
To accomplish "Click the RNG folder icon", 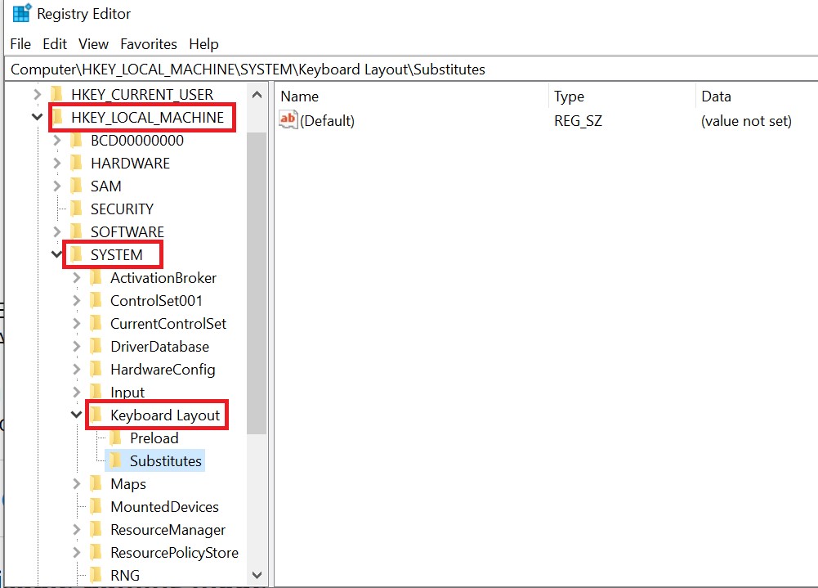I will (96, 575).
